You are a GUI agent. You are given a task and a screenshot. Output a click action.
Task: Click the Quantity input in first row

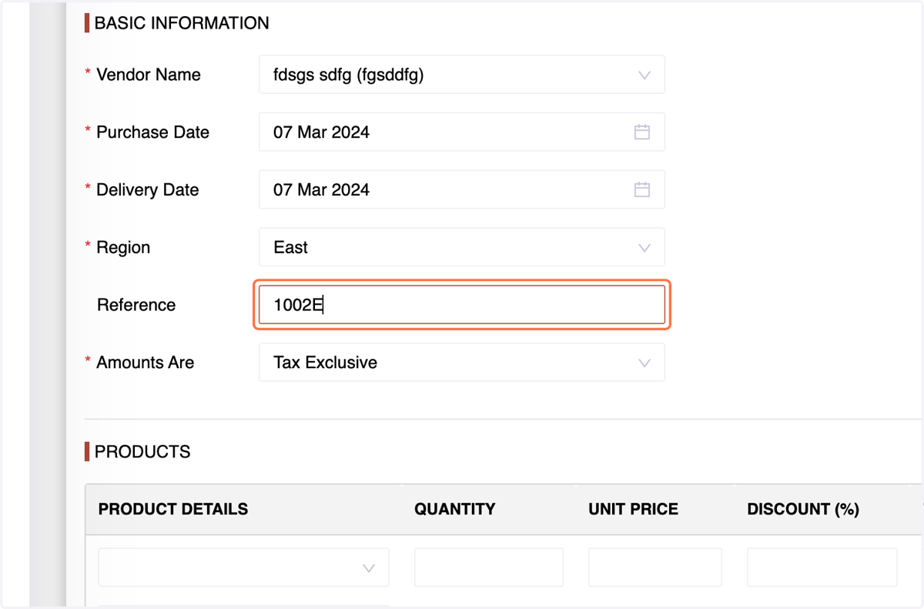click(x=489, y=567)
